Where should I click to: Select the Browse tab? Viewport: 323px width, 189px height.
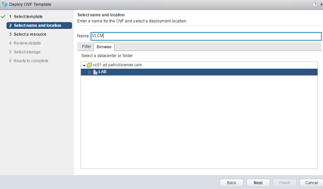tap(104, 47)
